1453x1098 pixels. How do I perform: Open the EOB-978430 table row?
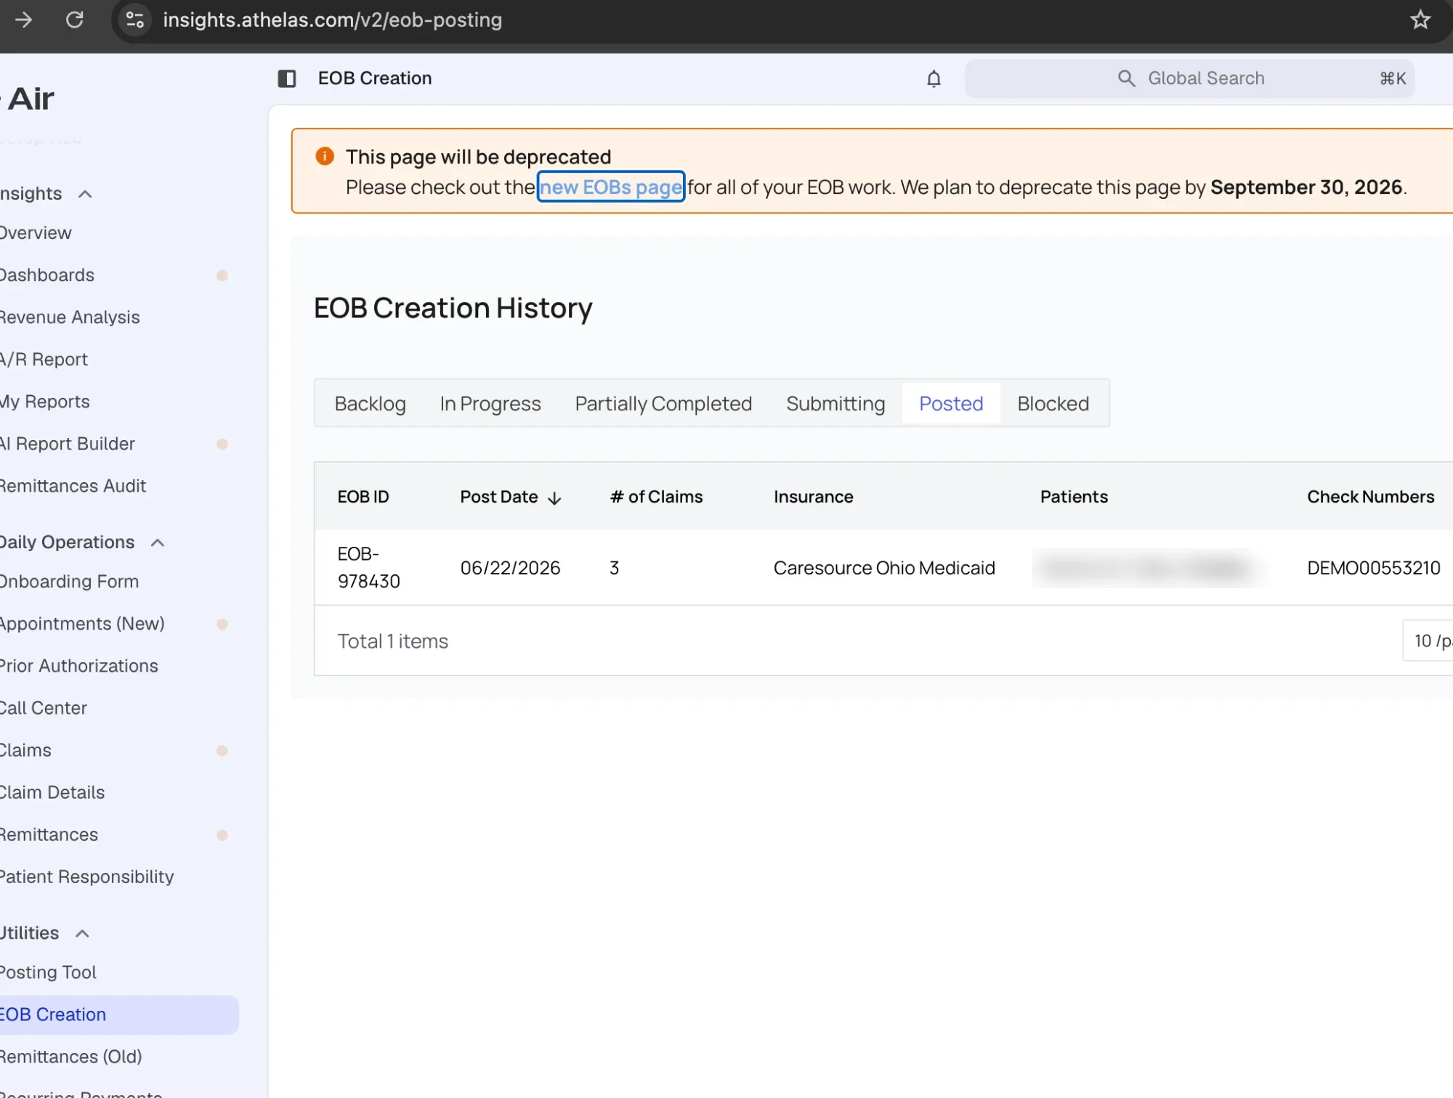point(883,568)
